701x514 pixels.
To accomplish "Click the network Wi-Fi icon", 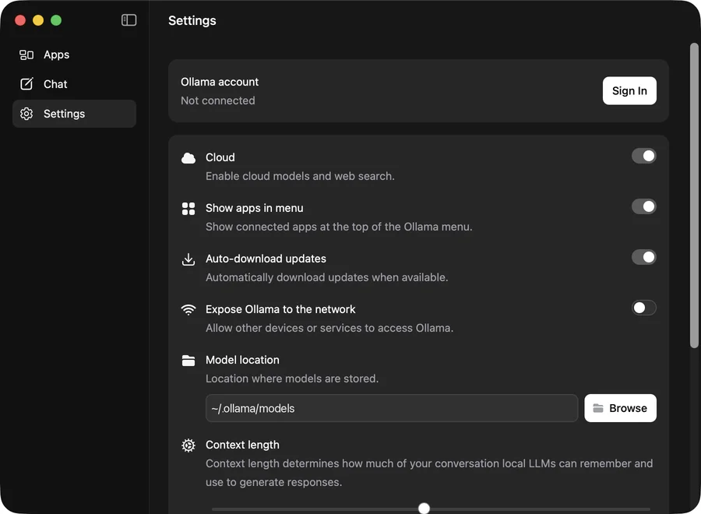I will pos(188,310).
